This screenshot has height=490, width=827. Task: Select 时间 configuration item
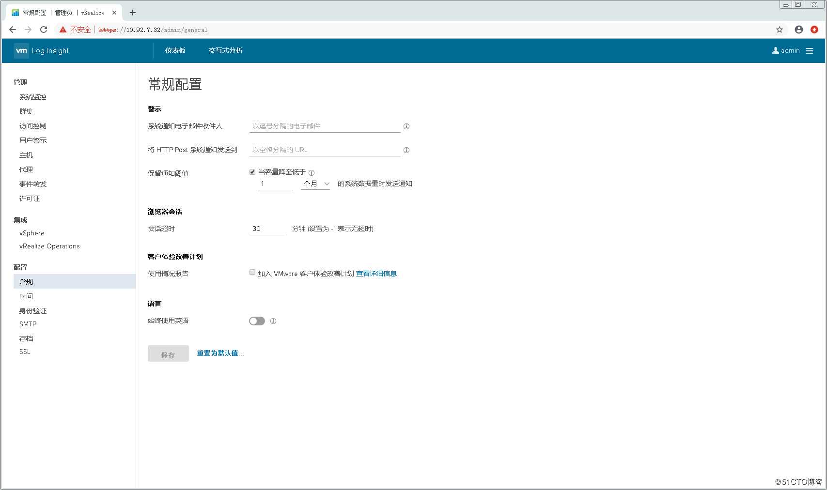[26, 296]
